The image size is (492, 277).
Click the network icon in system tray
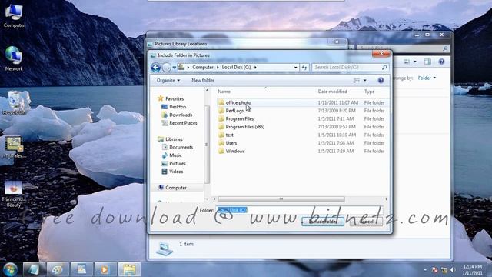[x=444, y=269]
